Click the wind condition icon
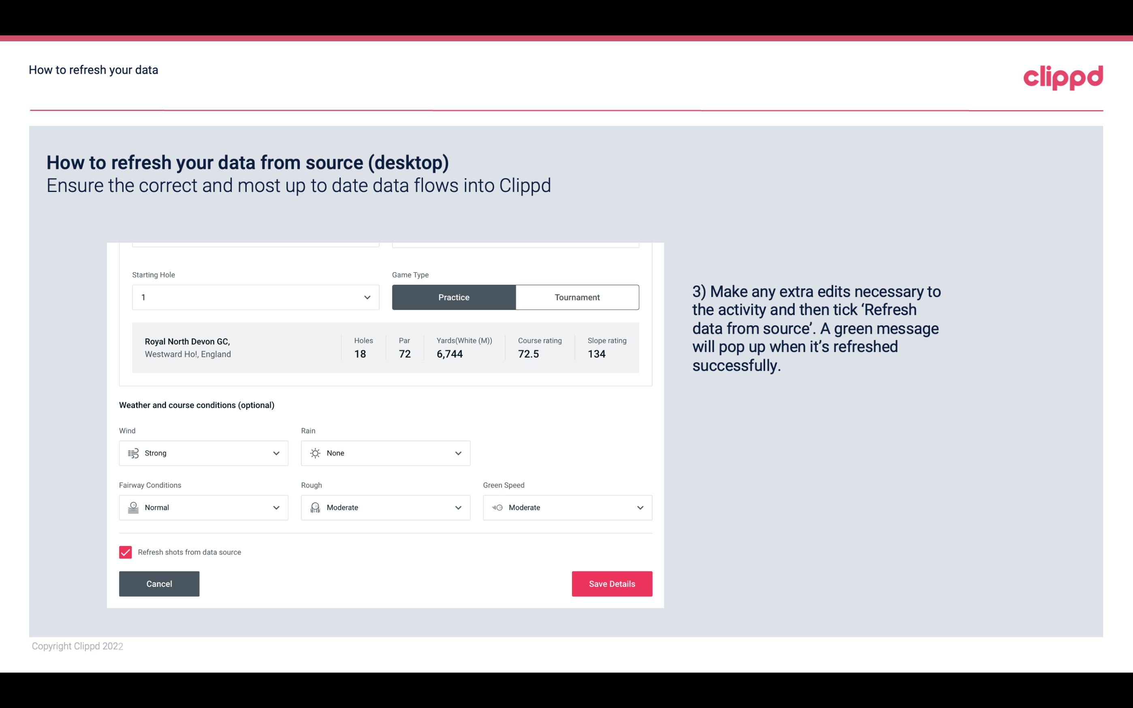 click(133, 453)
